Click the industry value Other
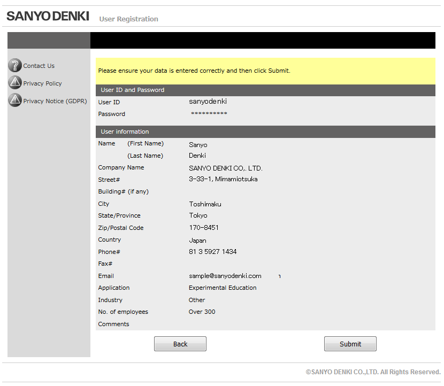Screen dimensions: 444x386 pyautogui.click(x=197, y=300)
